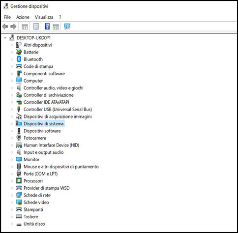This screenshot has width=238, height=233.
Task: Click the Gestione dispositivi title bar icon
Action: pos(6,6)
